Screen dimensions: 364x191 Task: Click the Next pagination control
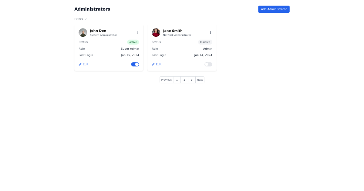[x=200, y=80]
